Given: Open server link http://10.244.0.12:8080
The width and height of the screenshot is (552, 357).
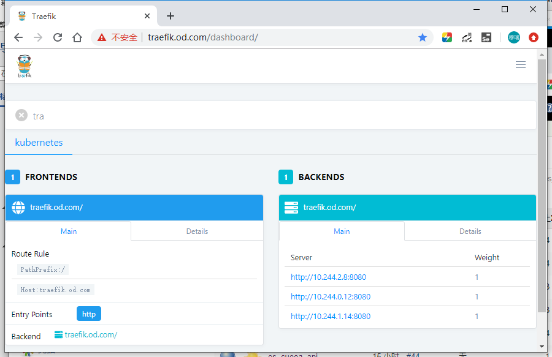Looking at the screenshot, I should pos(331,296).
